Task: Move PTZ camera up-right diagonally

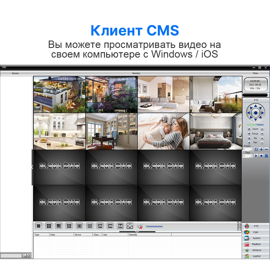Action: click(260, 108)
